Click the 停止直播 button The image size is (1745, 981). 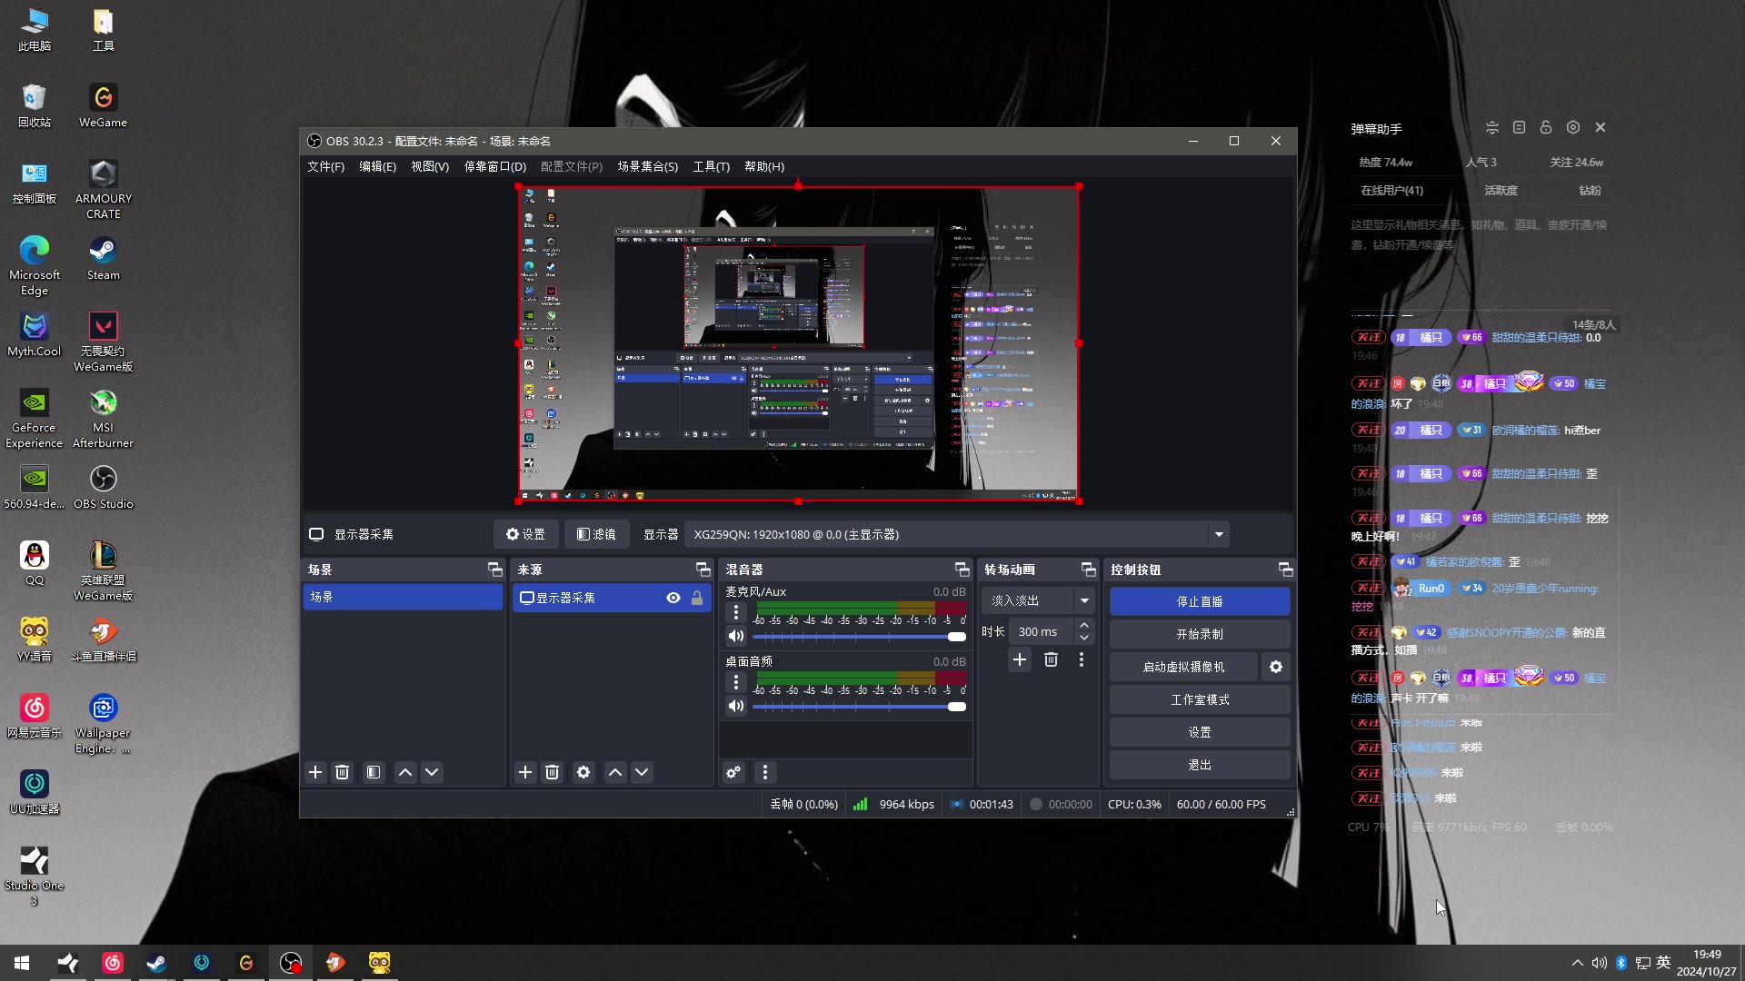click(x=1199, y=601)
